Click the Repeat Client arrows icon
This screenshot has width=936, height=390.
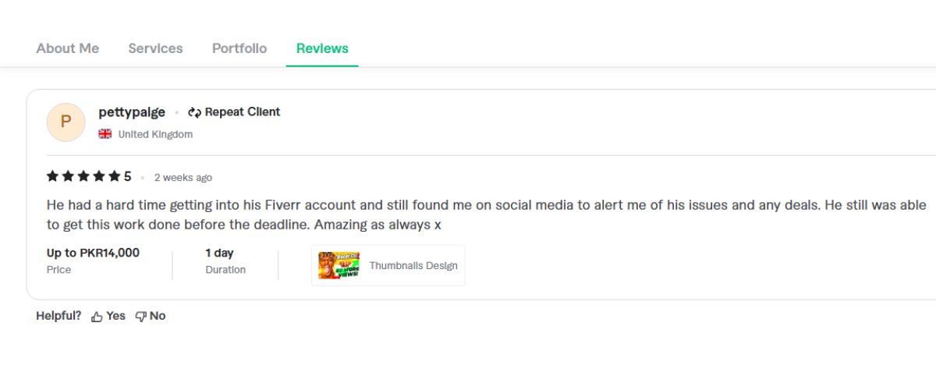click(x=195, y=112)
